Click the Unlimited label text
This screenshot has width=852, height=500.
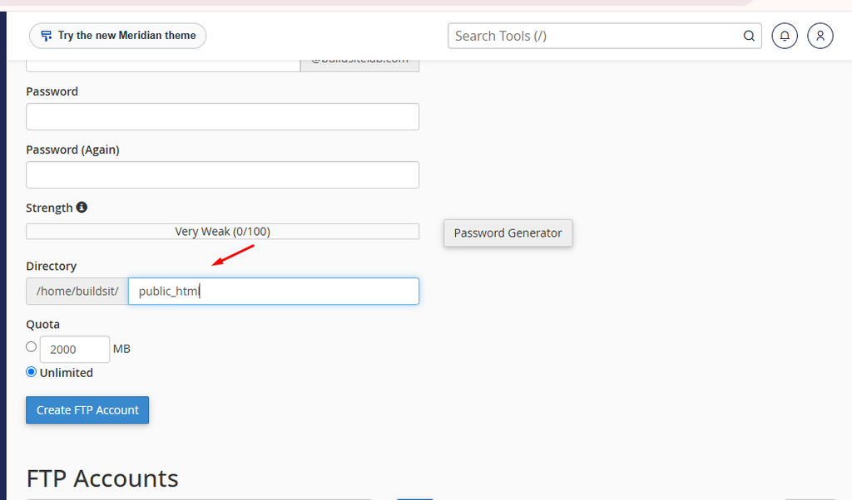pyautogui.click(x=67, y=373)
